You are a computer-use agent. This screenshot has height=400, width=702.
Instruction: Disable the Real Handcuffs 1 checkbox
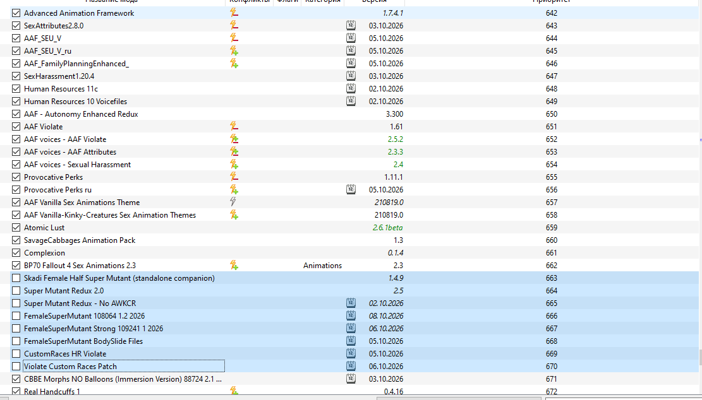[x=16, y=392]
